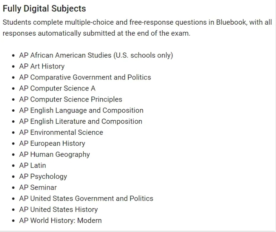Choose AP Computer Science Principles
The height and width of the screenshot is (232, 276).
click(71, 99)
